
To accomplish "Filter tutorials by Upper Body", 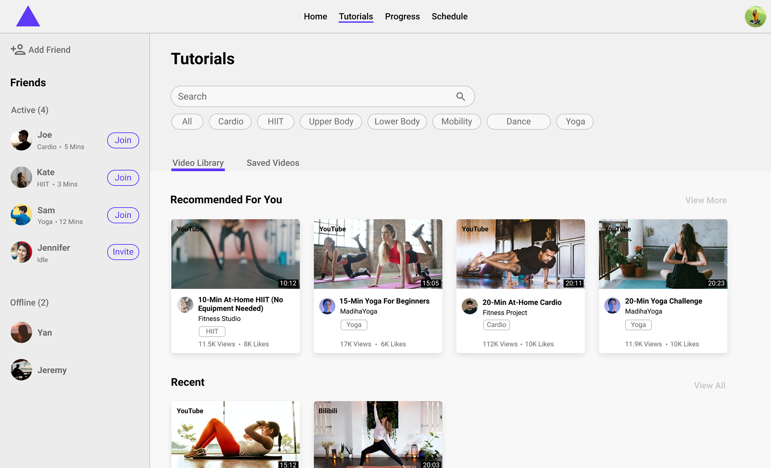I will tap(331, 122).
